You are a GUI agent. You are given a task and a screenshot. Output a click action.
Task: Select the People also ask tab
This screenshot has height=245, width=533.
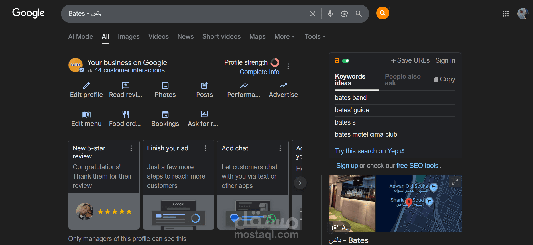403,80
